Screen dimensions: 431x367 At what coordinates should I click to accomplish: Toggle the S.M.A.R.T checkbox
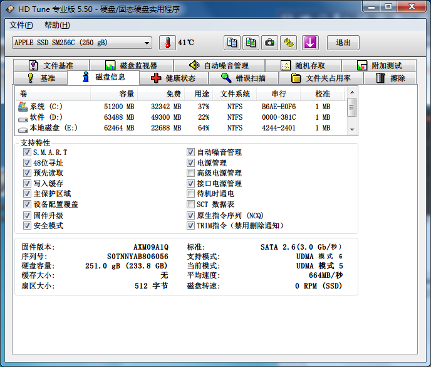(27, 152)
